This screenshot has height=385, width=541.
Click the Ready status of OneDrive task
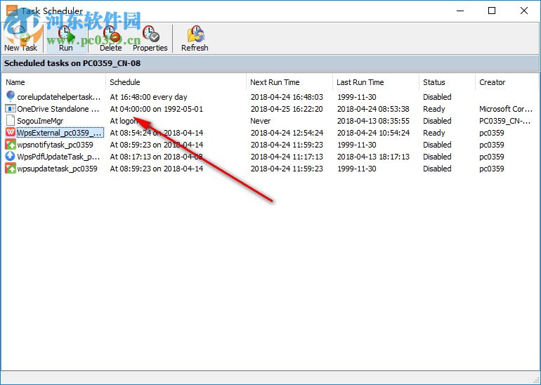[x=434, y=109]
